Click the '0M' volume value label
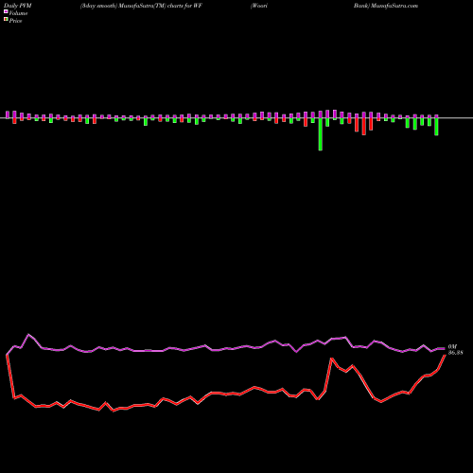This screenshot has width=473, height=473. [452, 347]
